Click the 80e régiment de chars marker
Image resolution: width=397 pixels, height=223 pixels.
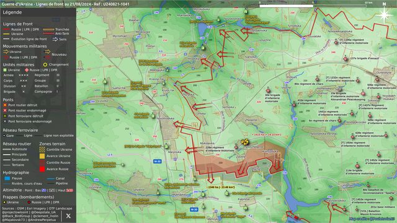coord(317,79)
